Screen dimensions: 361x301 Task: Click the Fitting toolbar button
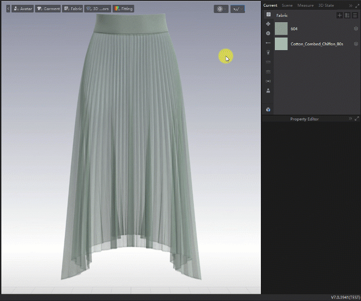pos(123,9)
